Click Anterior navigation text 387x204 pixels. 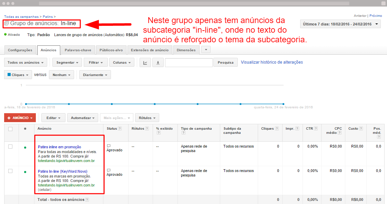pyautogui.click(x=360, y=16)
